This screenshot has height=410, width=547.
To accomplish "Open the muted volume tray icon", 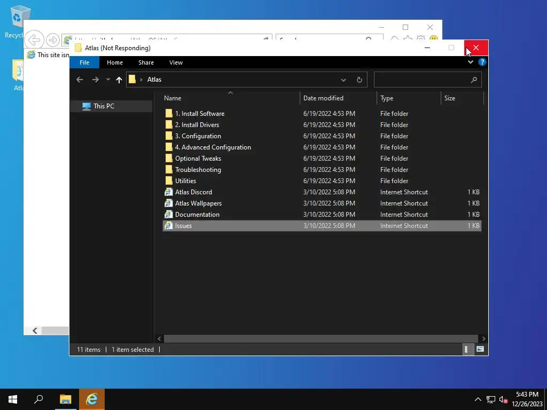I will [x=503, y=399].
